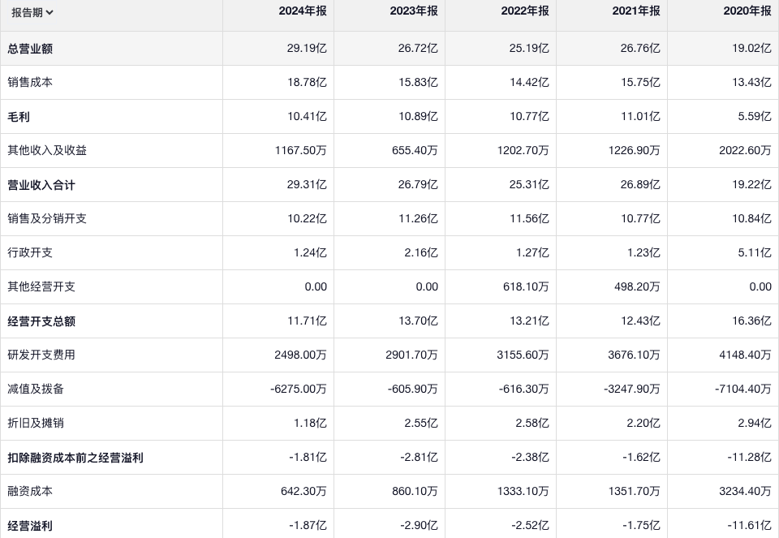779x538 pixels.
Task: Select the 其他收入及收益 row label
Action: 47,151
